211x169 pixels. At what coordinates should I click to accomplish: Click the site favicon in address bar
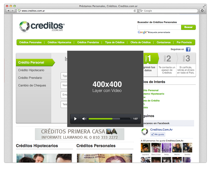(x=19, y=11)
